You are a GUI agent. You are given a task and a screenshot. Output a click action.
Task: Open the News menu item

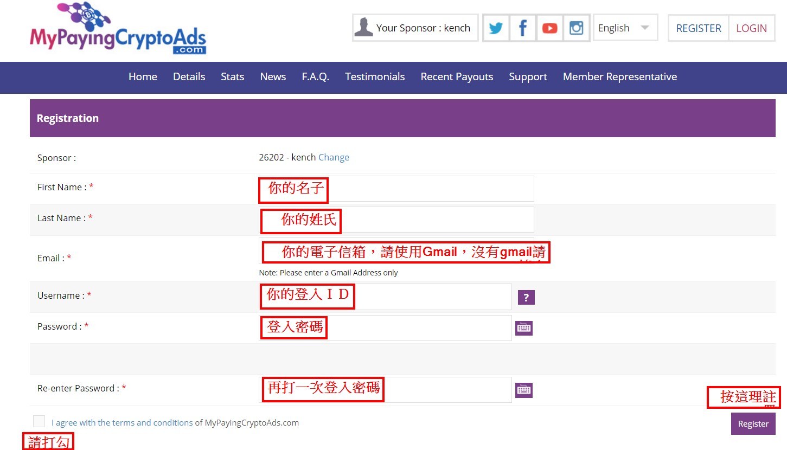point(273,77)
